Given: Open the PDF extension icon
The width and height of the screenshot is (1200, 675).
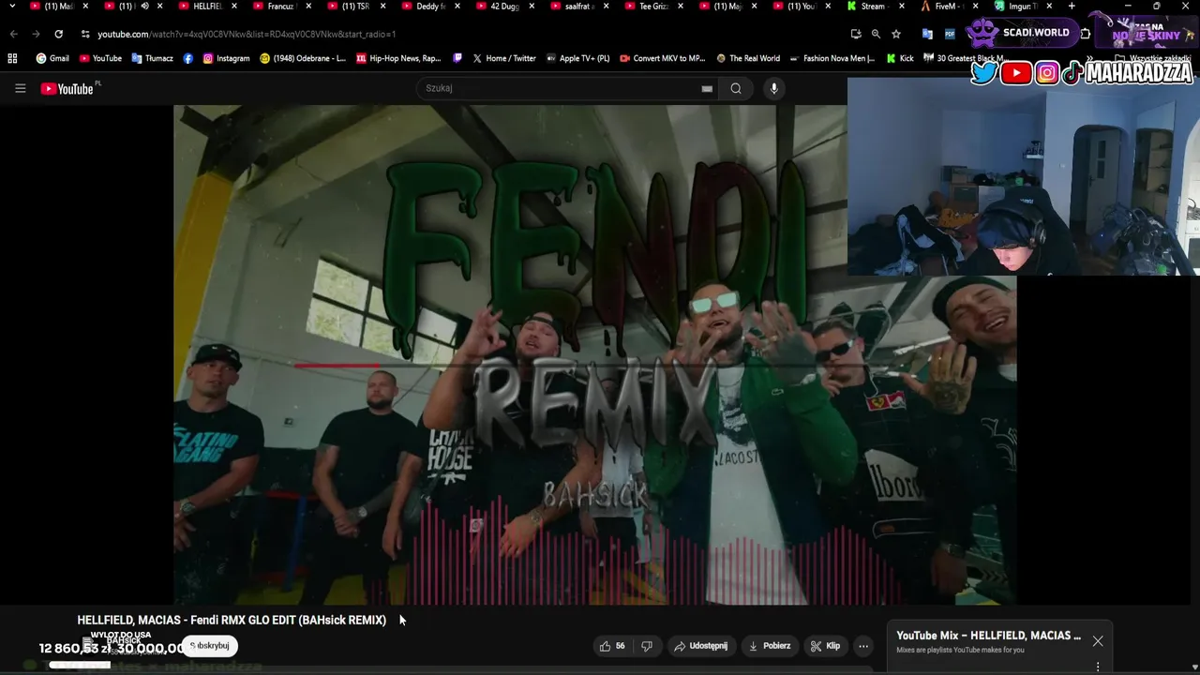Looking at the screenshot, I should coord(950,34).
